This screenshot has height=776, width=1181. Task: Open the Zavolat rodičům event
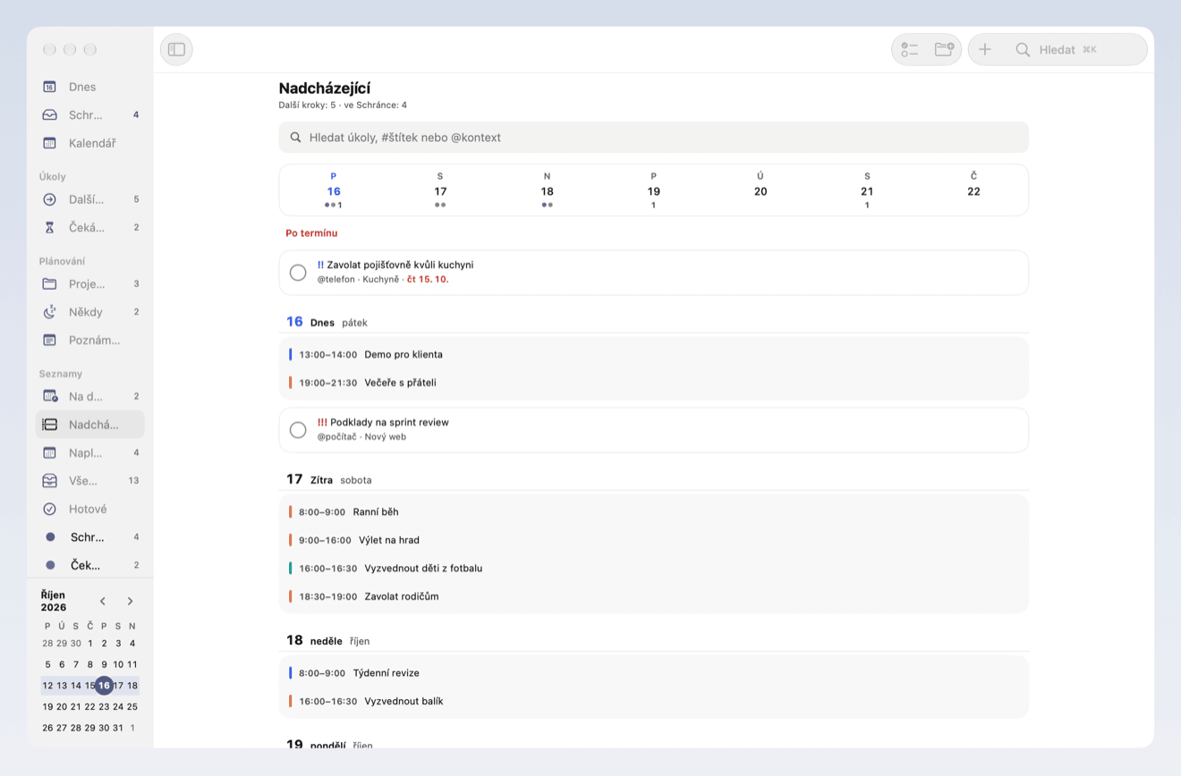653,596
